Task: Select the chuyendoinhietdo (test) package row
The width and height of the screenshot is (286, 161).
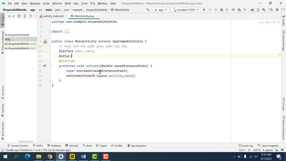Action: (x=21, y=48)
